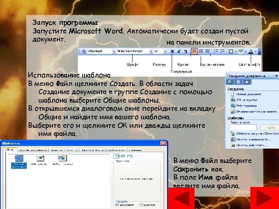Toggle underline Ч formatting button
This screenshot has width=279, height=209.
coord(186,51)
